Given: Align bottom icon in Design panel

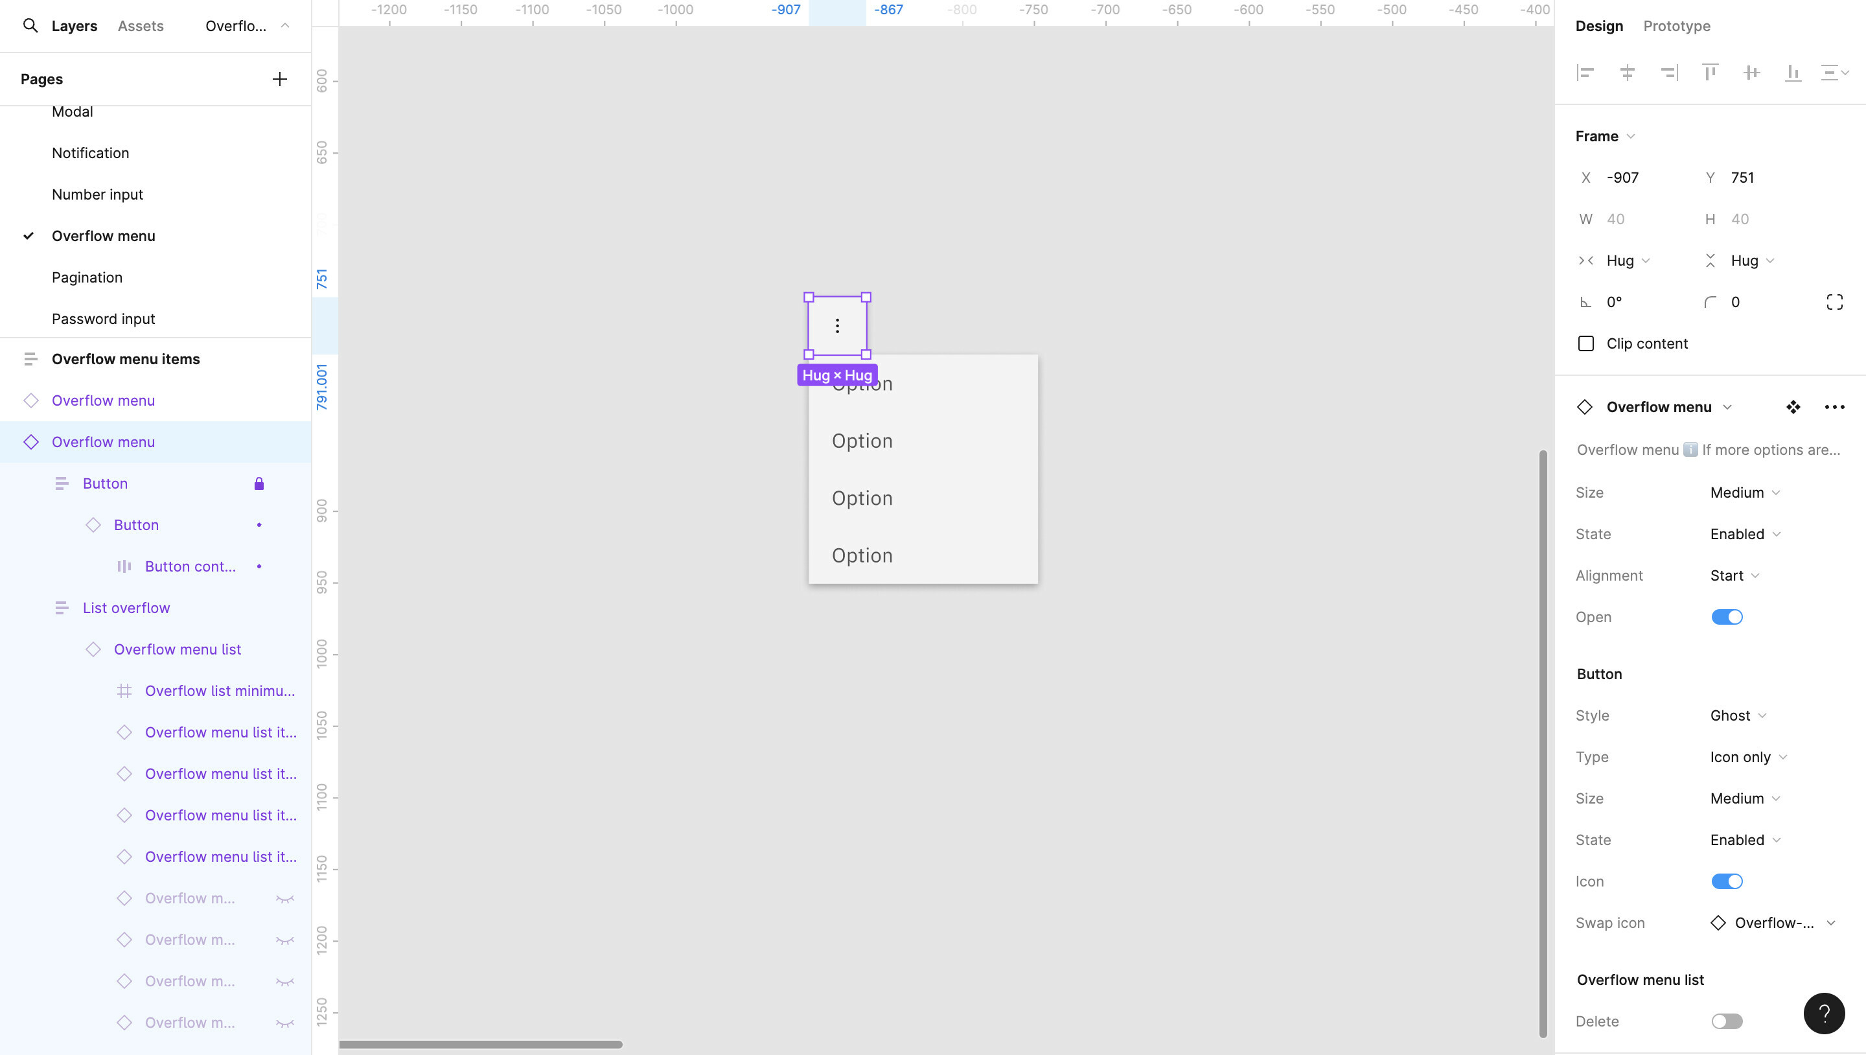Looking at the screenshot, I should (1793, 73).
